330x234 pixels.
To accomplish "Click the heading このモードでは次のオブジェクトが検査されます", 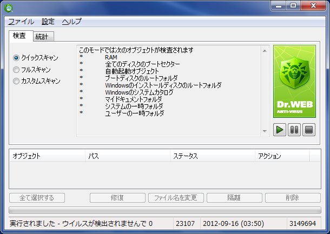I will 136,50.
